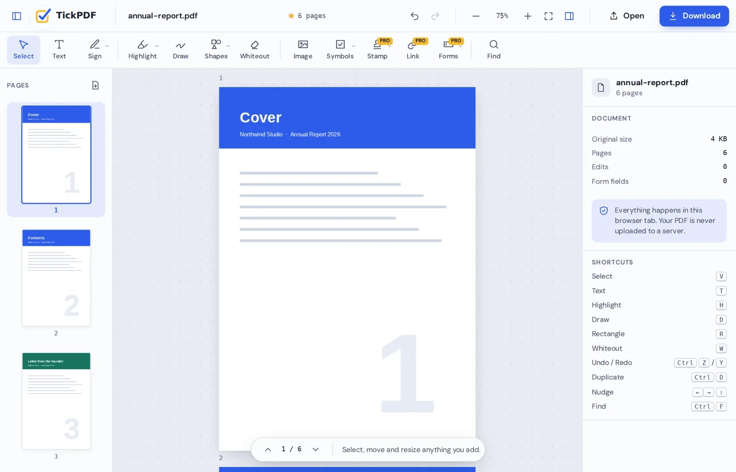
Task: Open the Find search tool
Action: point(494,50)
